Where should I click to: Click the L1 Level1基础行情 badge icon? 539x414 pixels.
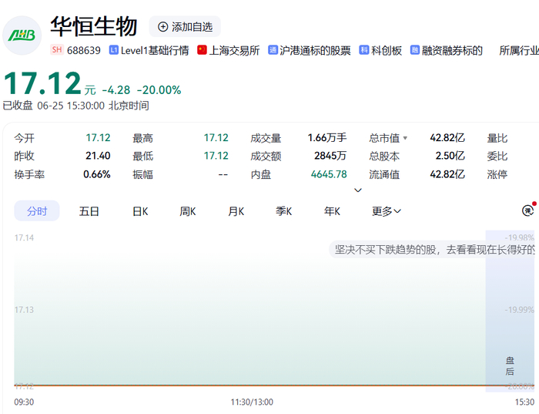[x=113, y=50]
